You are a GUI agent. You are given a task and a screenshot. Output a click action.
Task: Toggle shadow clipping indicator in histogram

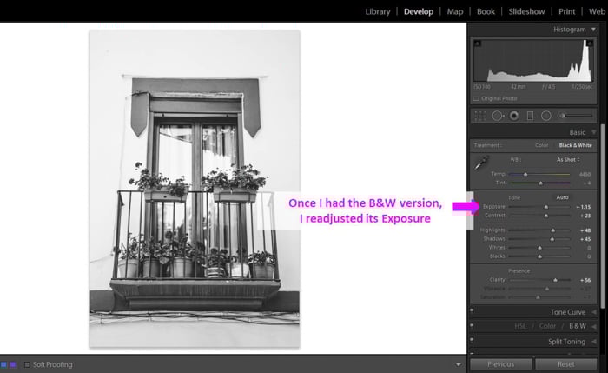click(x=478, y=43)
